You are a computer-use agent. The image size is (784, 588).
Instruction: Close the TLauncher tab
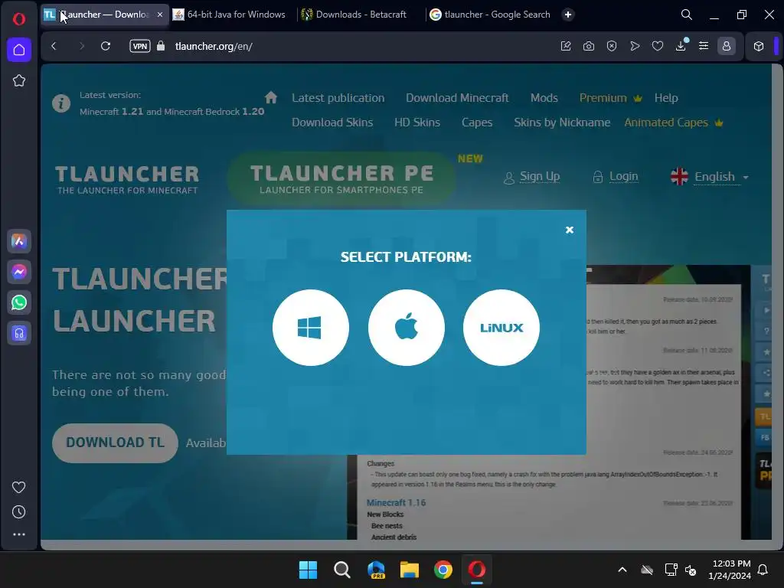click(160, 15)
